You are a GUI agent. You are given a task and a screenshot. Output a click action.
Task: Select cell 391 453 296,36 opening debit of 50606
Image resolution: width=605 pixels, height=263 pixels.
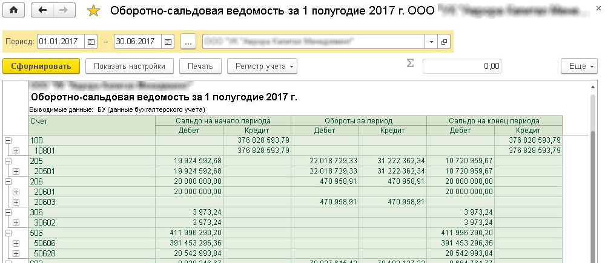pos(189,243)
